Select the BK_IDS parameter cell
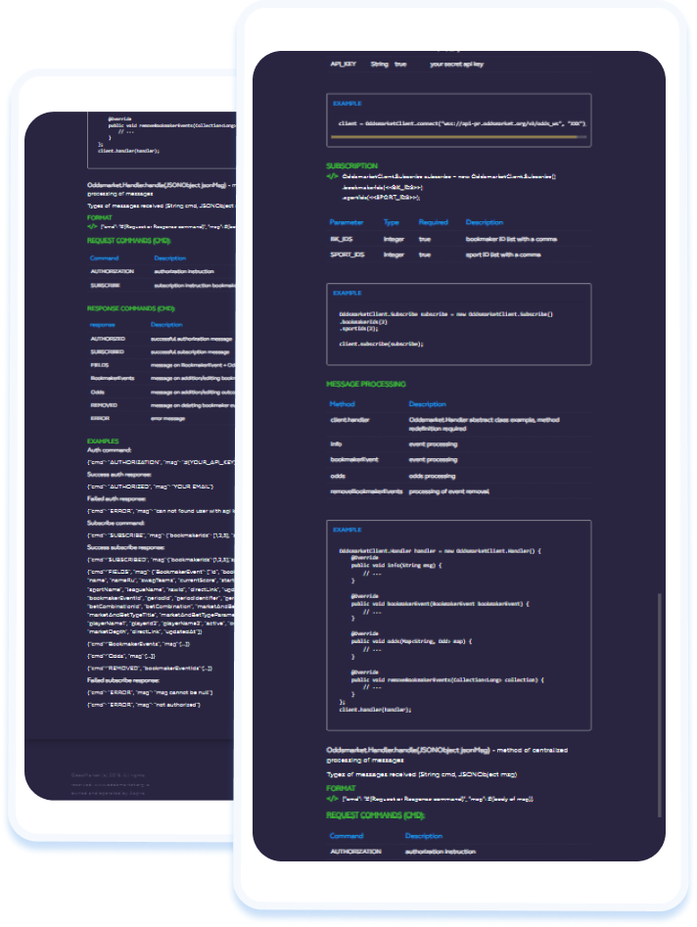The image size is (697, 927). pos(341,239)
